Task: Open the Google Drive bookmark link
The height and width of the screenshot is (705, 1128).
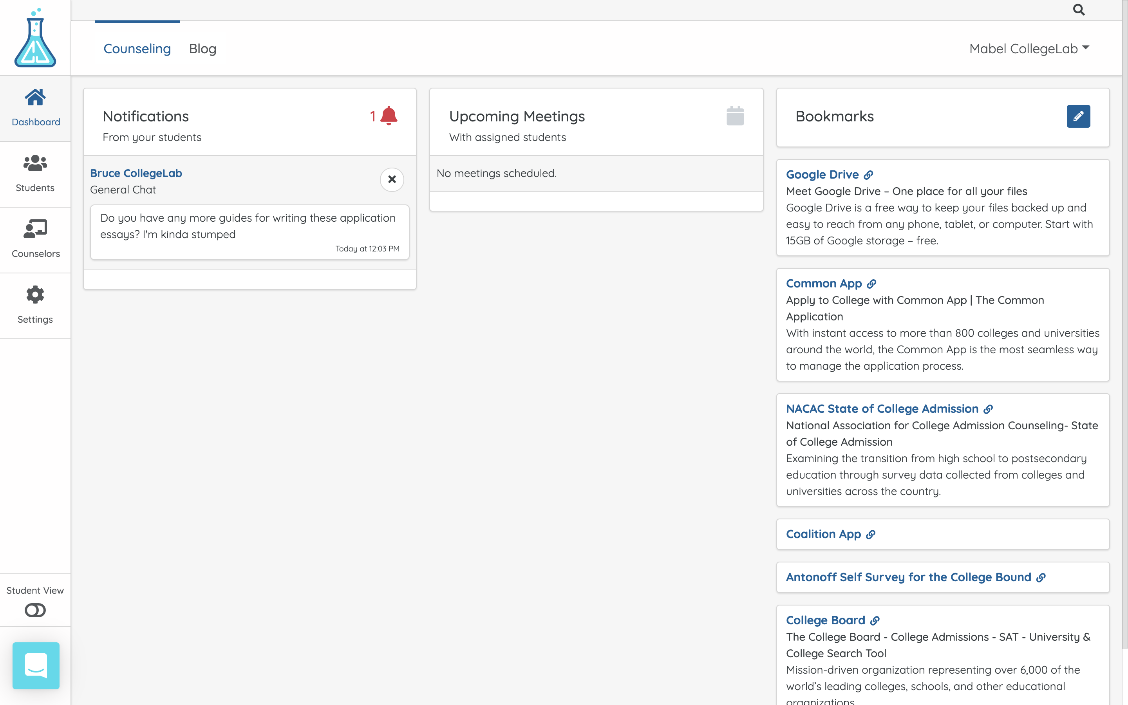Action: pyautogui.click(x=822, y=174)
